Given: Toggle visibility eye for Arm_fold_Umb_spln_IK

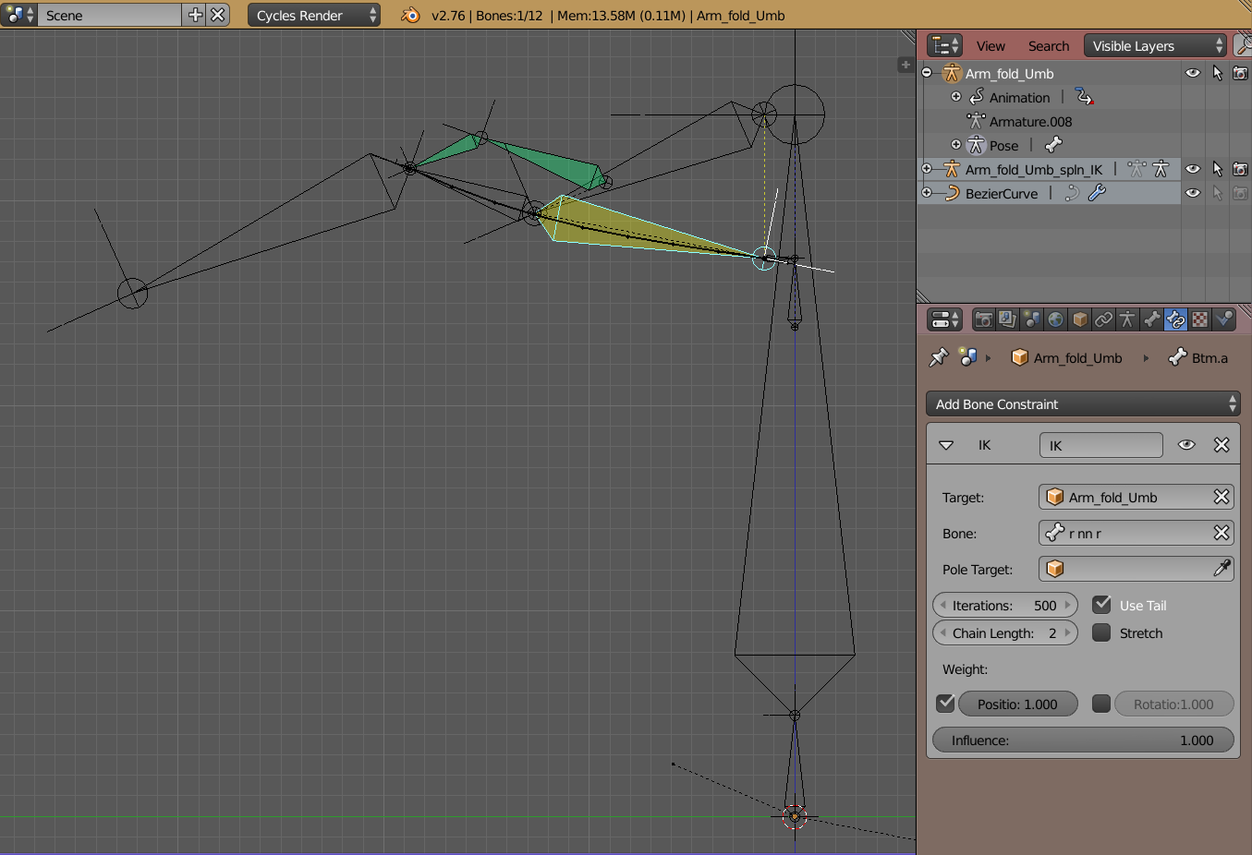Looking at the screenshot, I should tap(1193, 169).
